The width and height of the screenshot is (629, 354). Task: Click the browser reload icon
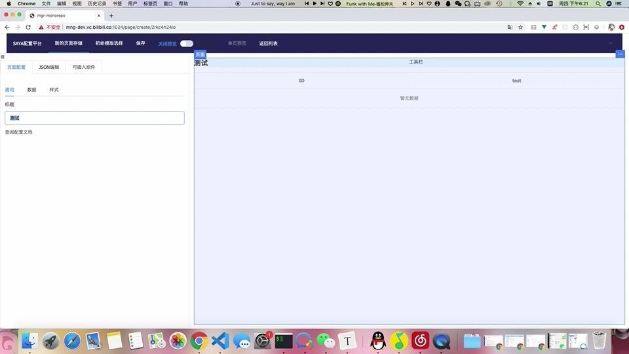click(28, 28)
